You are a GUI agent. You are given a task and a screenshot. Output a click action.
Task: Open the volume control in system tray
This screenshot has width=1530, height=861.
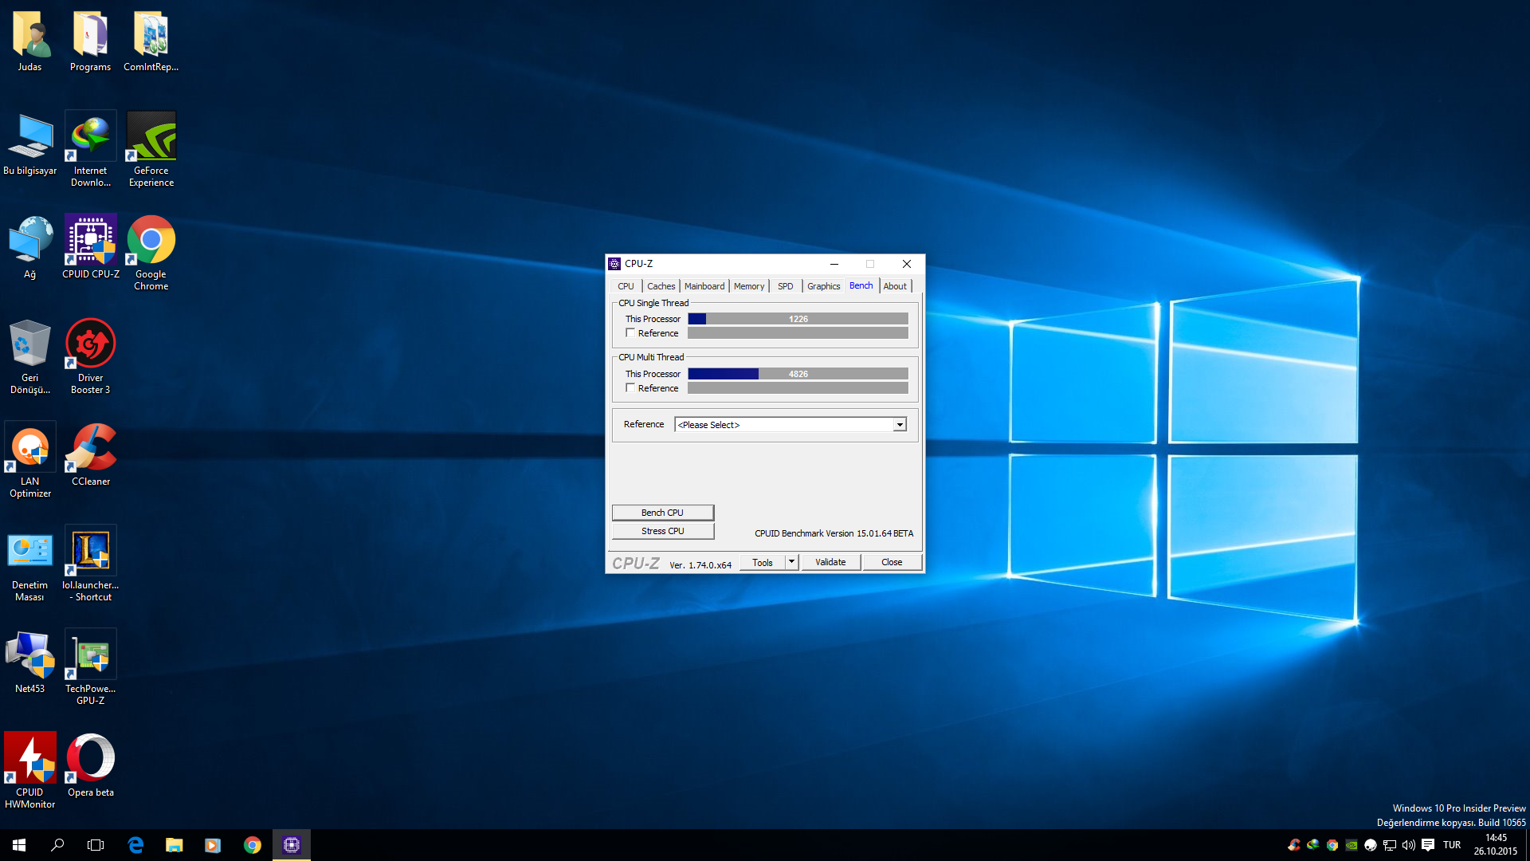[x=1409, y=845]
